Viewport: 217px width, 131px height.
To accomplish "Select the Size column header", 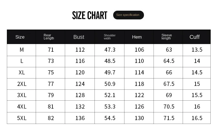I will (20, 37).
